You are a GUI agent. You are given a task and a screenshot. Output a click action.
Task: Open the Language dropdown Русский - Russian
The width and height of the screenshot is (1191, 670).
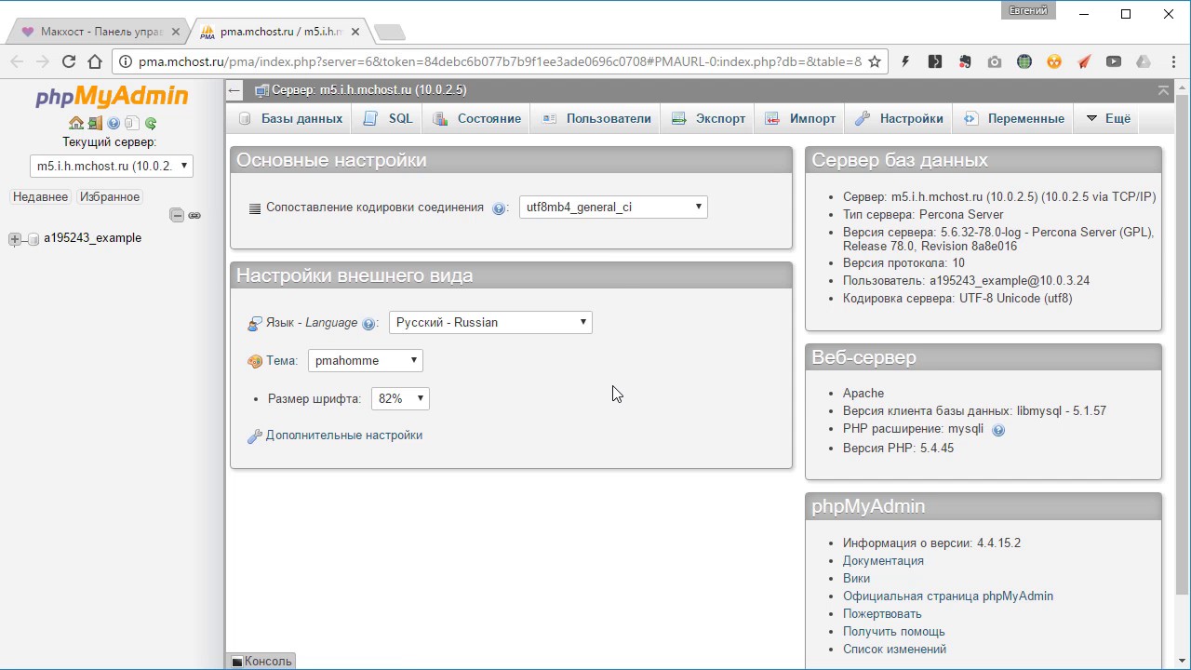point(490,322)
